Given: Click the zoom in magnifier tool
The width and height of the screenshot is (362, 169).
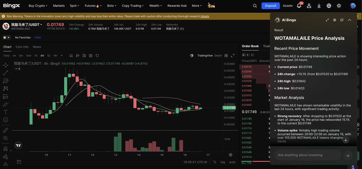Looking at the screenshot, I should point(6,138).
